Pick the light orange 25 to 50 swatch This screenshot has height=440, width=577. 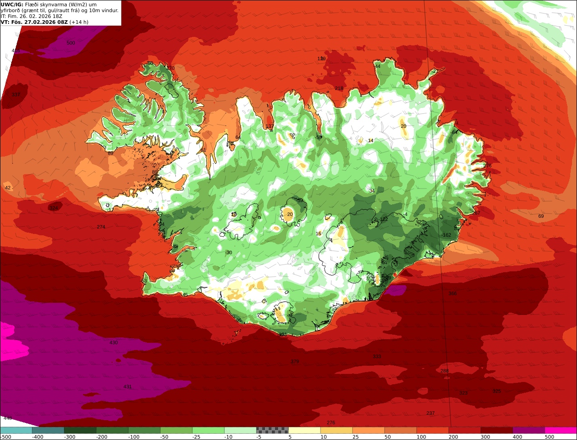(368, 430)
